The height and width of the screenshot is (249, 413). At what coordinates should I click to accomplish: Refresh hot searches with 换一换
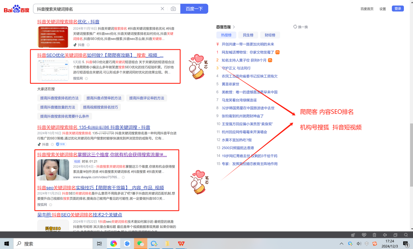301,27
